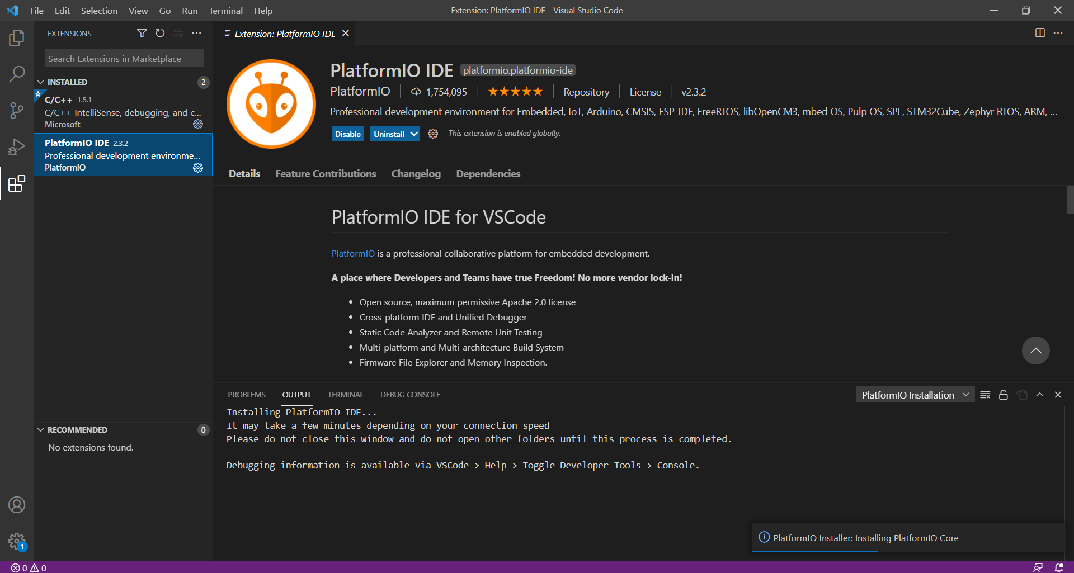
Task: Switch to the Problems panel tab
Action: click(247, 395)
